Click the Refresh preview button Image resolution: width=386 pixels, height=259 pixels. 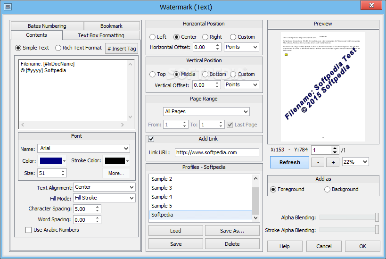click(x=289, y=162)
